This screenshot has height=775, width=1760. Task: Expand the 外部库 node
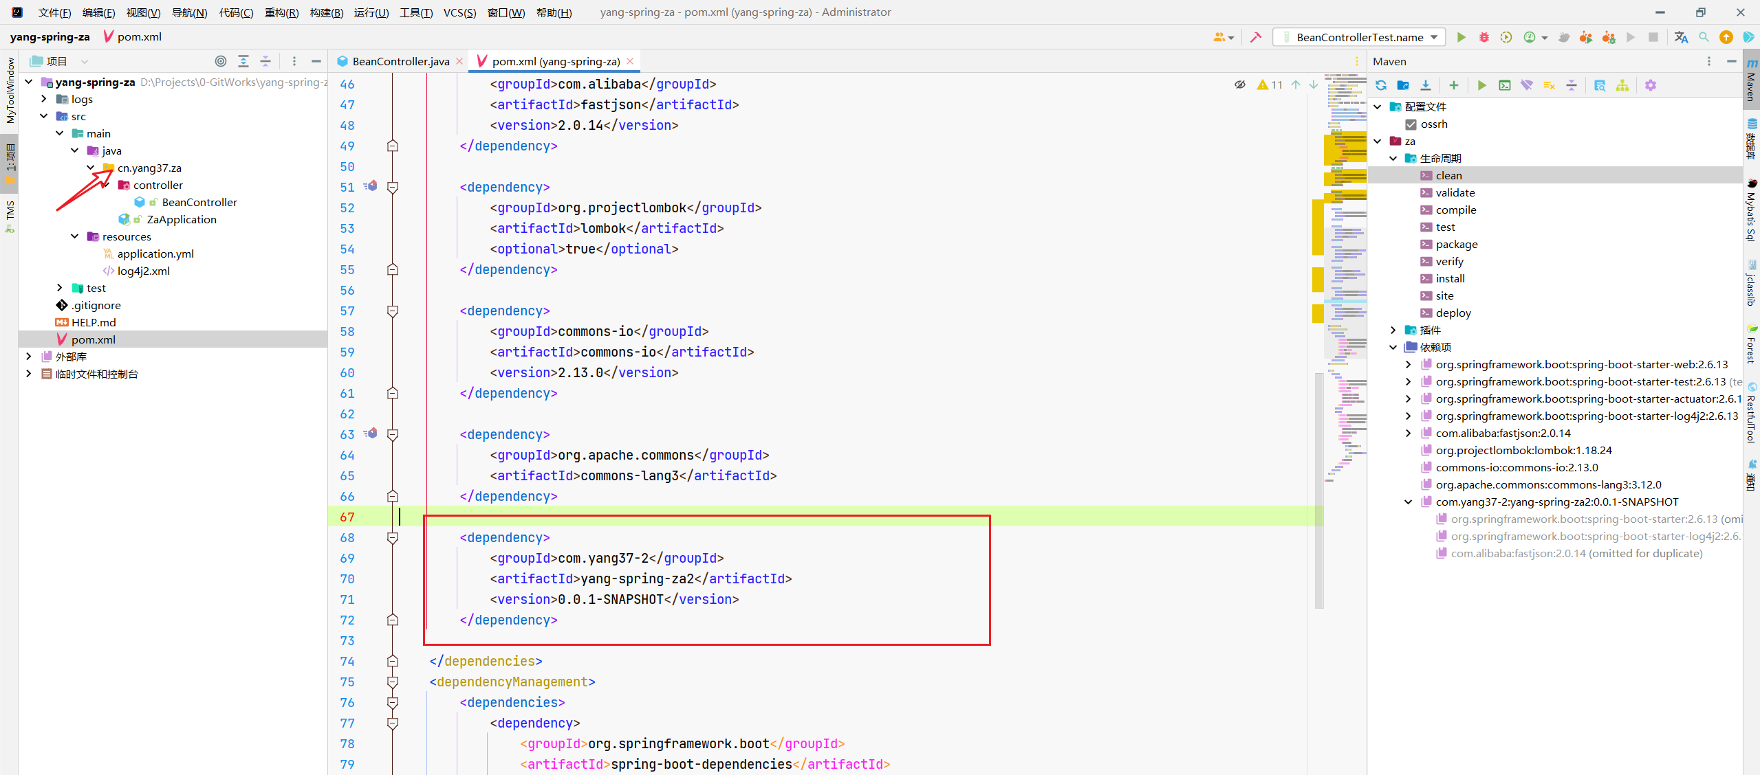28,357
